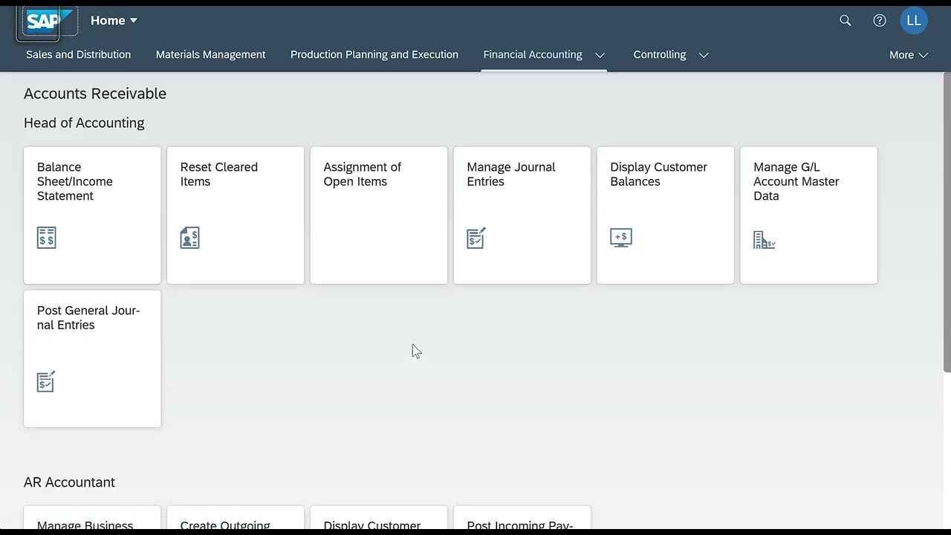Click the Accounts Receivable heading
Viewport: 951px width, 535px height.
pyautogui.click(x=95, y=94)
